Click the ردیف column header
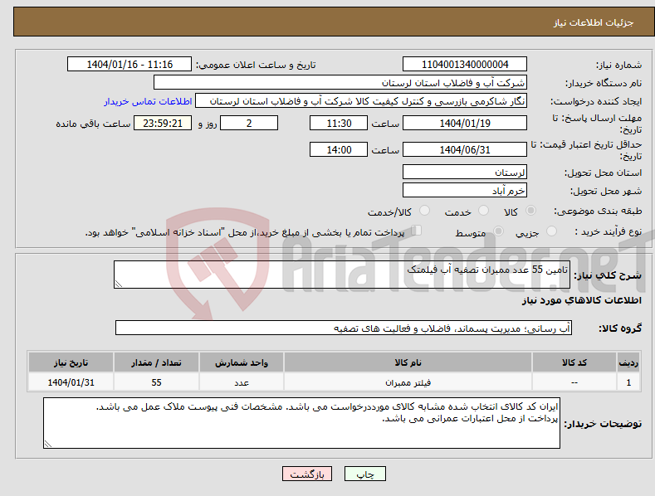 tap(628, 362)
